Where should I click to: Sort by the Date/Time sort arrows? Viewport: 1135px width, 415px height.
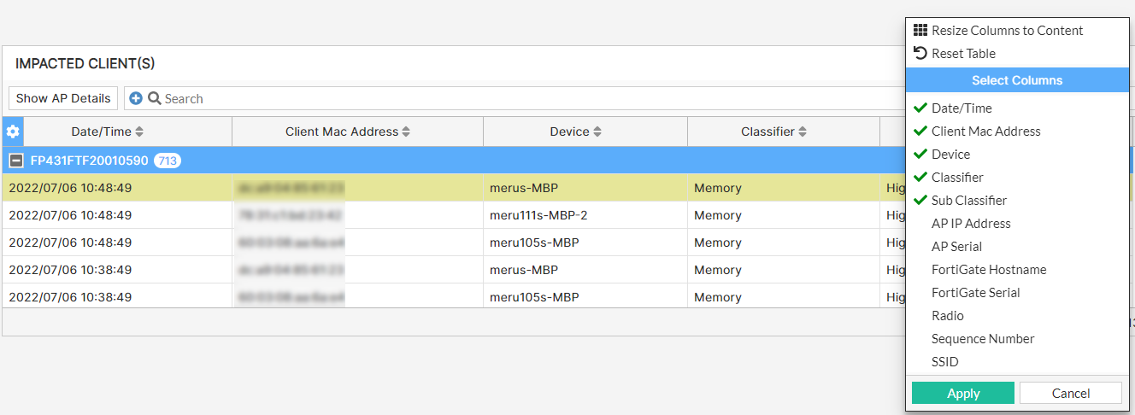pyautogui.click(x=139, y=132)
